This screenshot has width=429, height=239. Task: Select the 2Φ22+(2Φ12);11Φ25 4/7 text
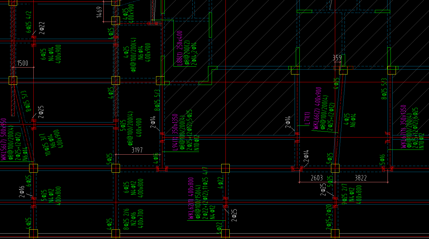point(206,193)
